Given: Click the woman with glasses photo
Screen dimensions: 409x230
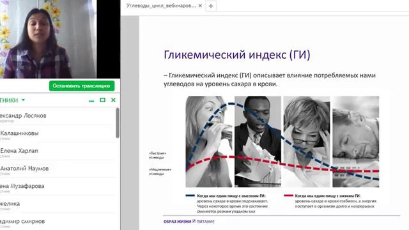Looking at the screenshot, I should click(307, 142).
